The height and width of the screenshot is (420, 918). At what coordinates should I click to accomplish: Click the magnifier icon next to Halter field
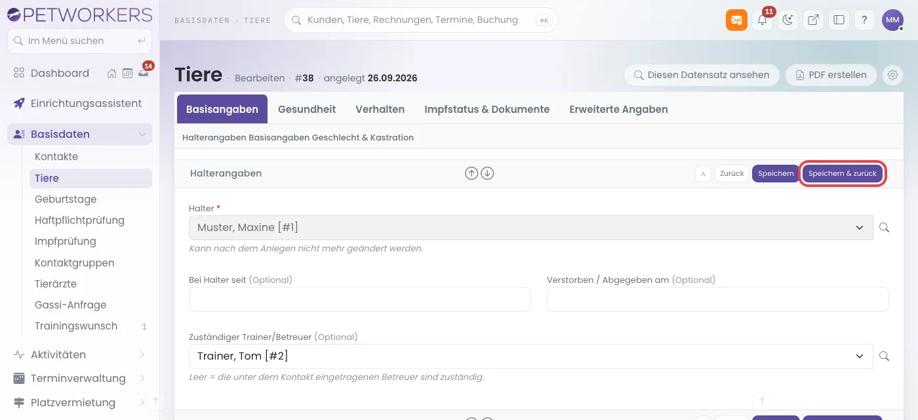click(x=884, y=228)
